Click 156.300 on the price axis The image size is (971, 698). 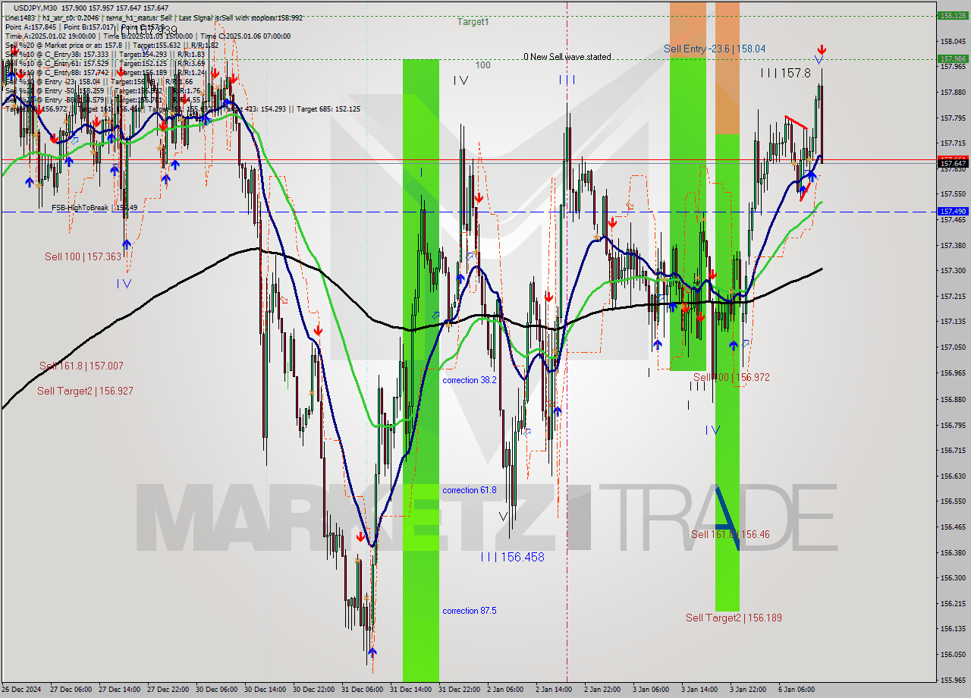953,577
